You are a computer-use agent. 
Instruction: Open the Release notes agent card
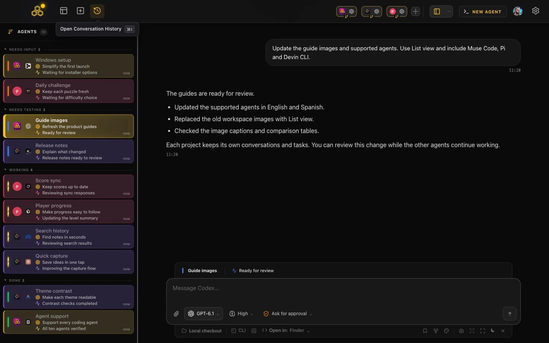pyautogui.click(x=69, y=151)
